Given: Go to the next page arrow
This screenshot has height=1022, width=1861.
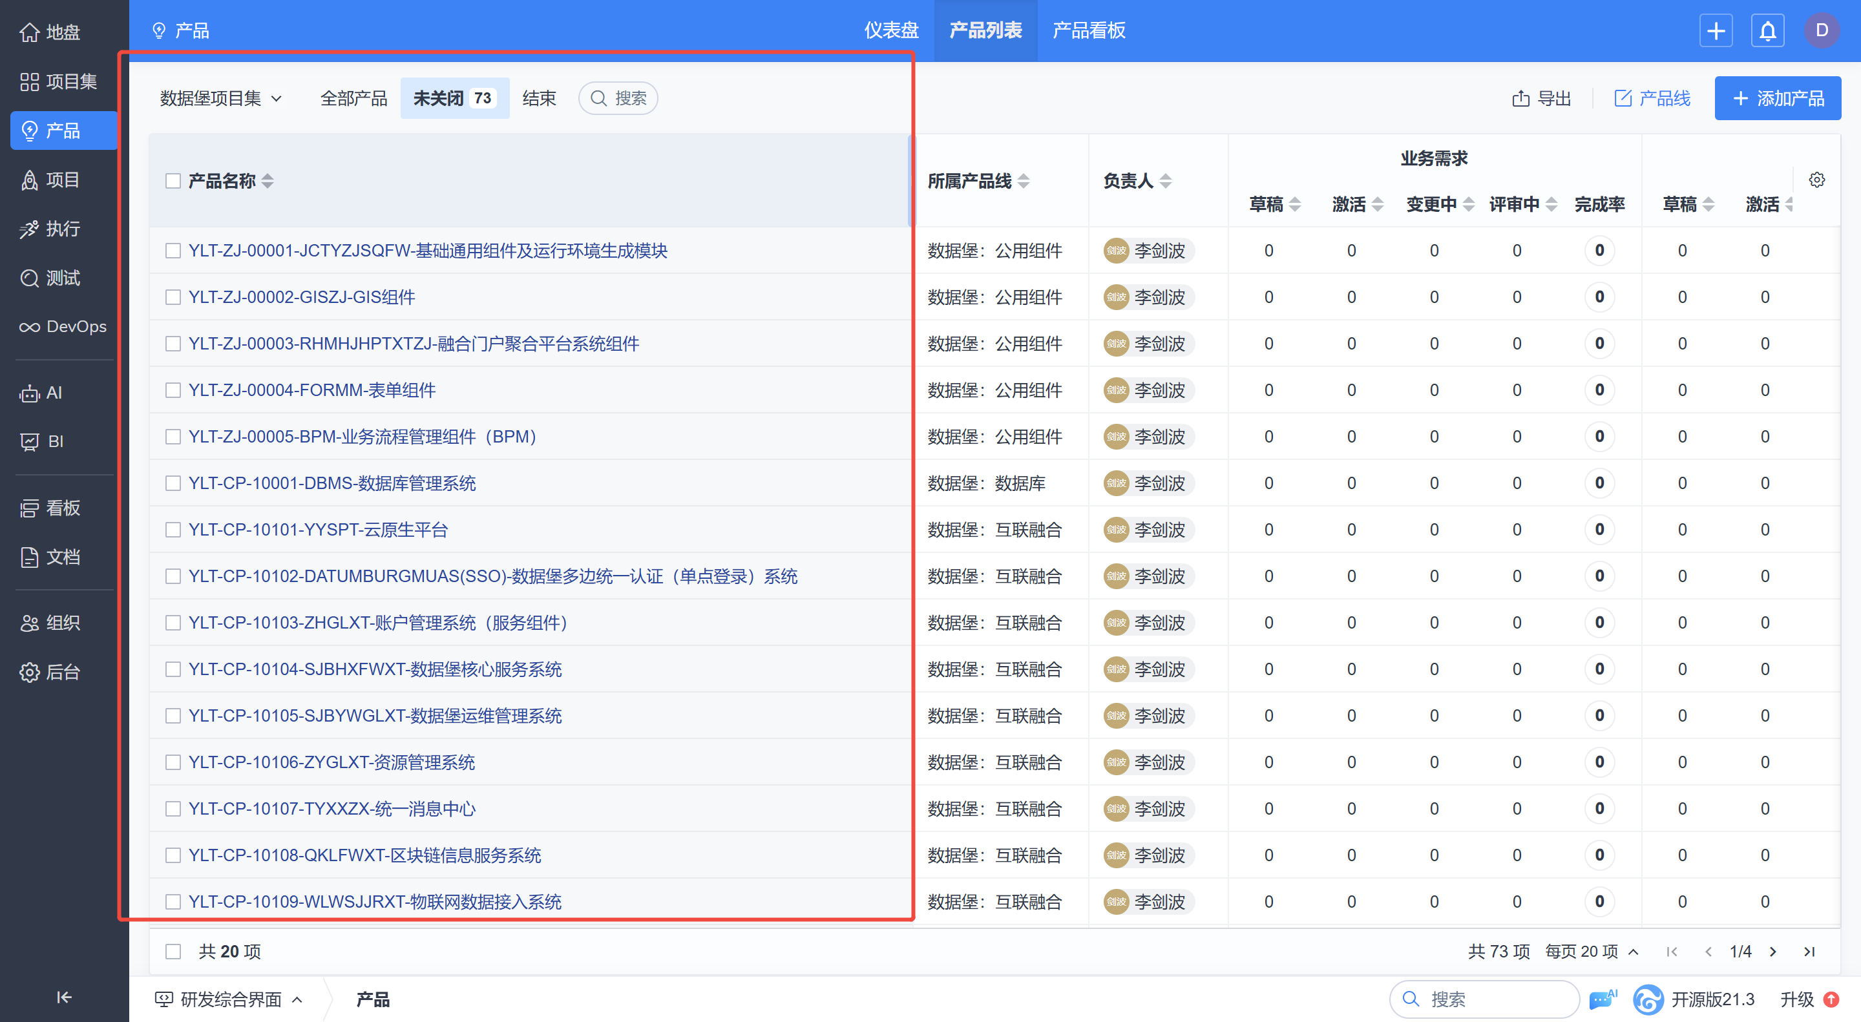Looking at the screenshot, I should click(1773, 951).
